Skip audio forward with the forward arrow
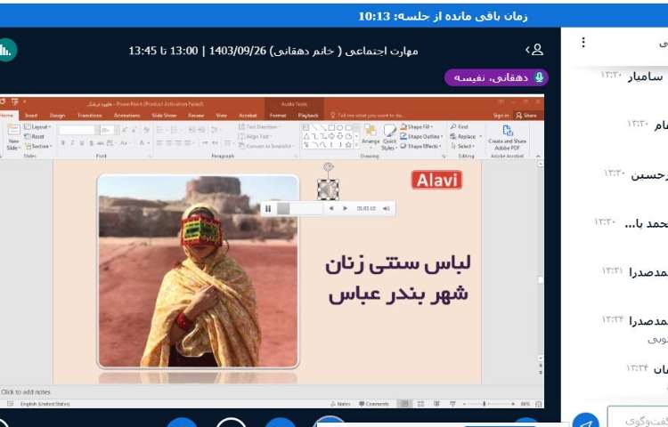Viewport: 668px width, 427px height. click(346, 208)
